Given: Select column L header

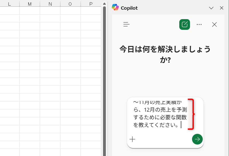Looking at the screenshot, I should (x=10, y=4).
